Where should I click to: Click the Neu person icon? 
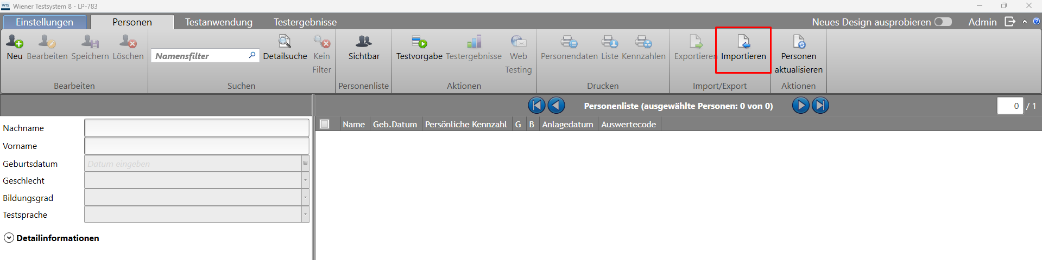click(x=15, y=41)
